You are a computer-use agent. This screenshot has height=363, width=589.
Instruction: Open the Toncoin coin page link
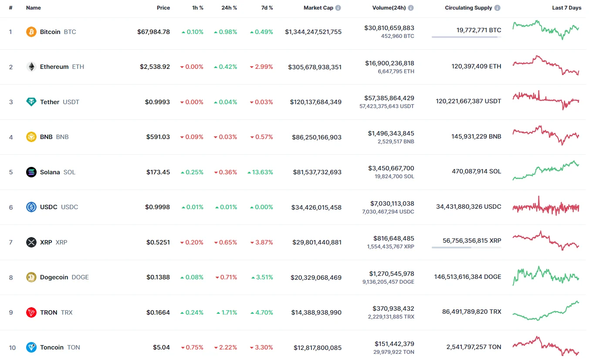tap(51, 347)
